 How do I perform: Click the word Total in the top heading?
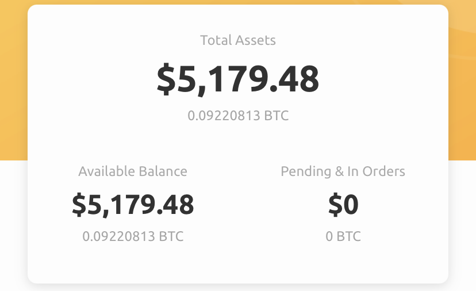pyautogui.click(x=216, y=40)
